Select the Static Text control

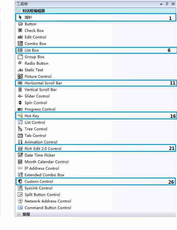[x=96, y=70]
